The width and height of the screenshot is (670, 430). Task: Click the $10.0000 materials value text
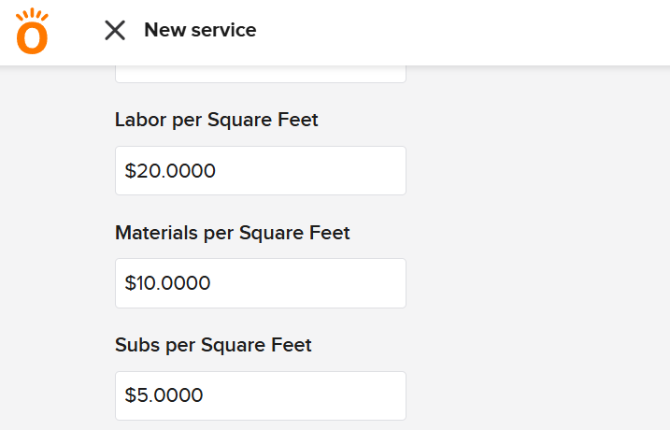click(x=168, y=283)
